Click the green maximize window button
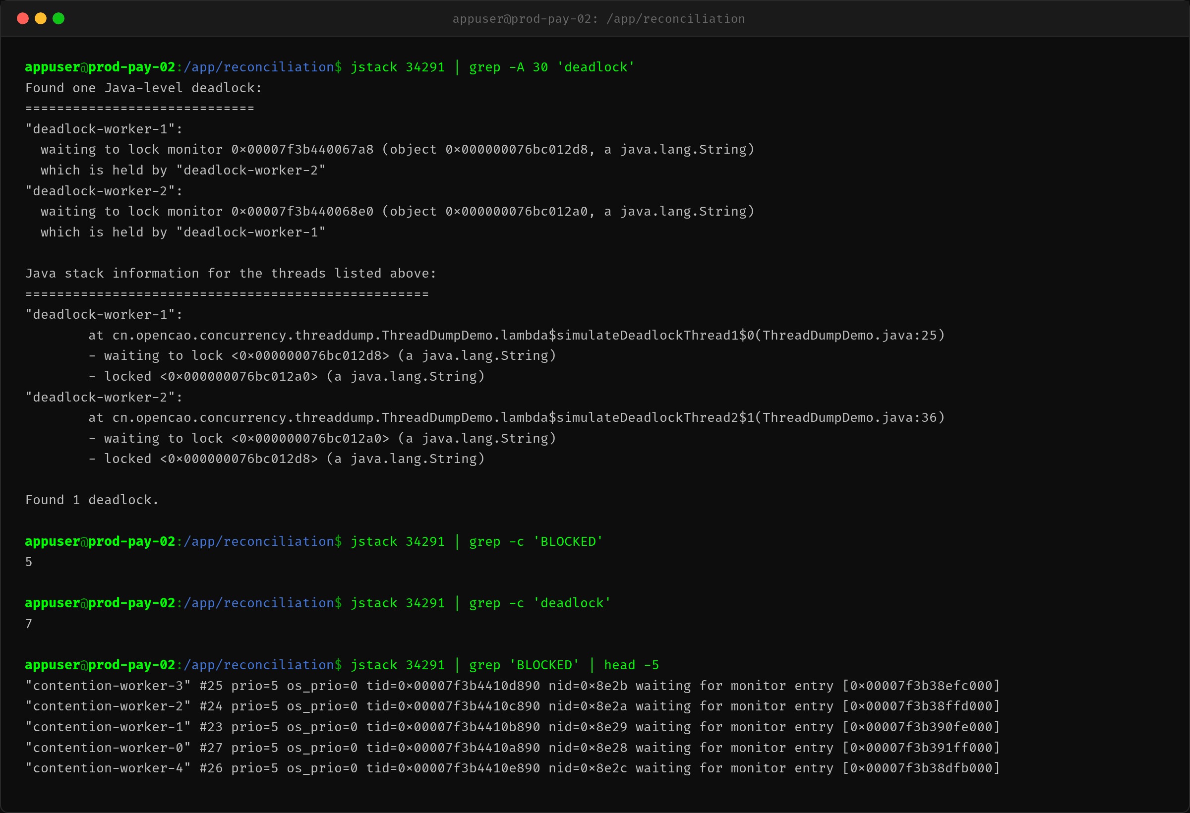 (59, 18)
